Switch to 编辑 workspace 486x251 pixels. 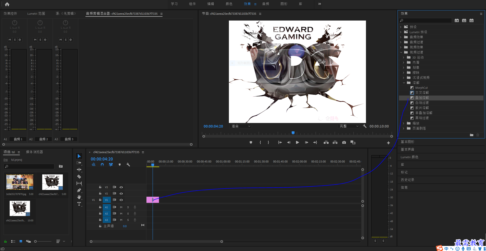[x=211, y=4]
